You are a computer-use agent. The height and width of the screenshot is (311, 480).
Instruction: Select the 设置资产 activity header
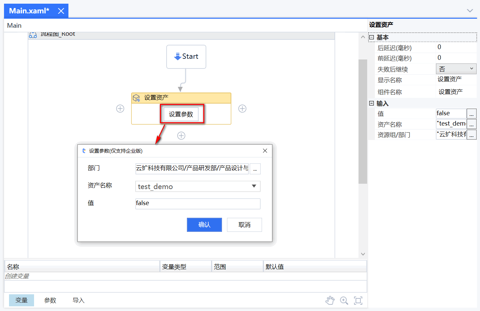point(181,98)
